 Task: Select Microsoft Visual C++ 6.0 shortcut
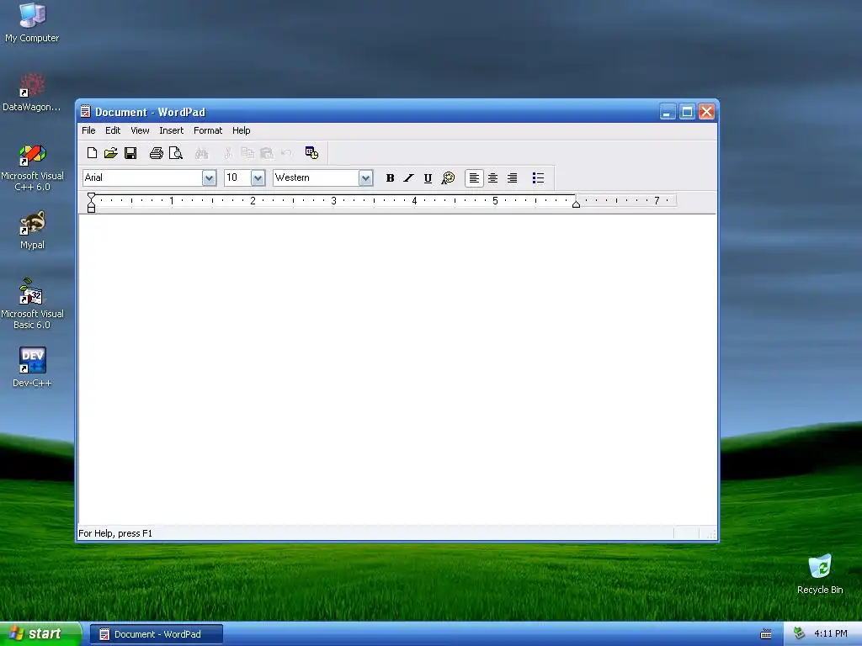(x=32, y=167)
